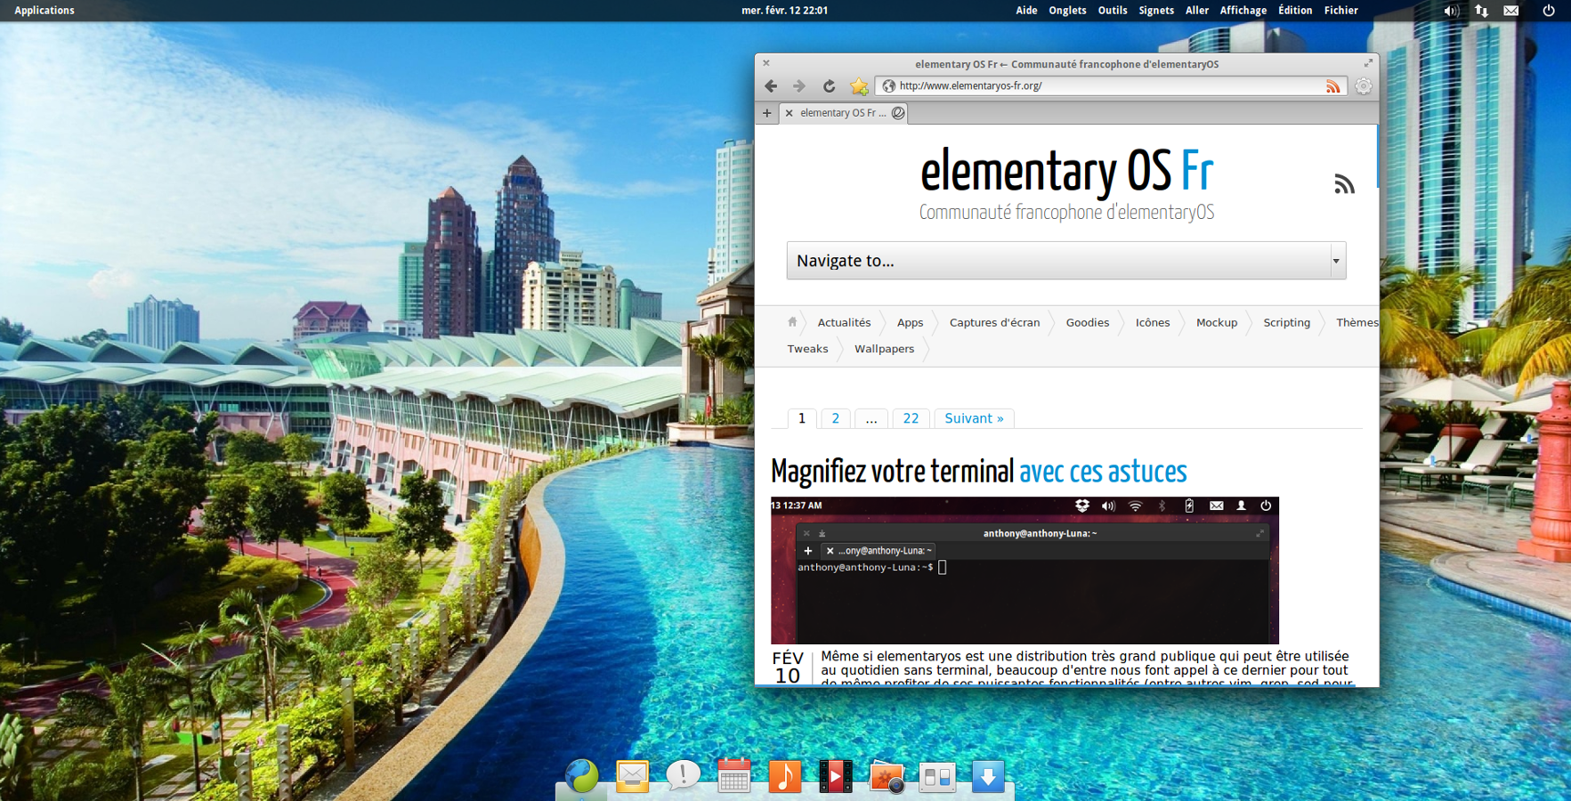
Task: Open the Icônes section
Action: pos(1153,323)
